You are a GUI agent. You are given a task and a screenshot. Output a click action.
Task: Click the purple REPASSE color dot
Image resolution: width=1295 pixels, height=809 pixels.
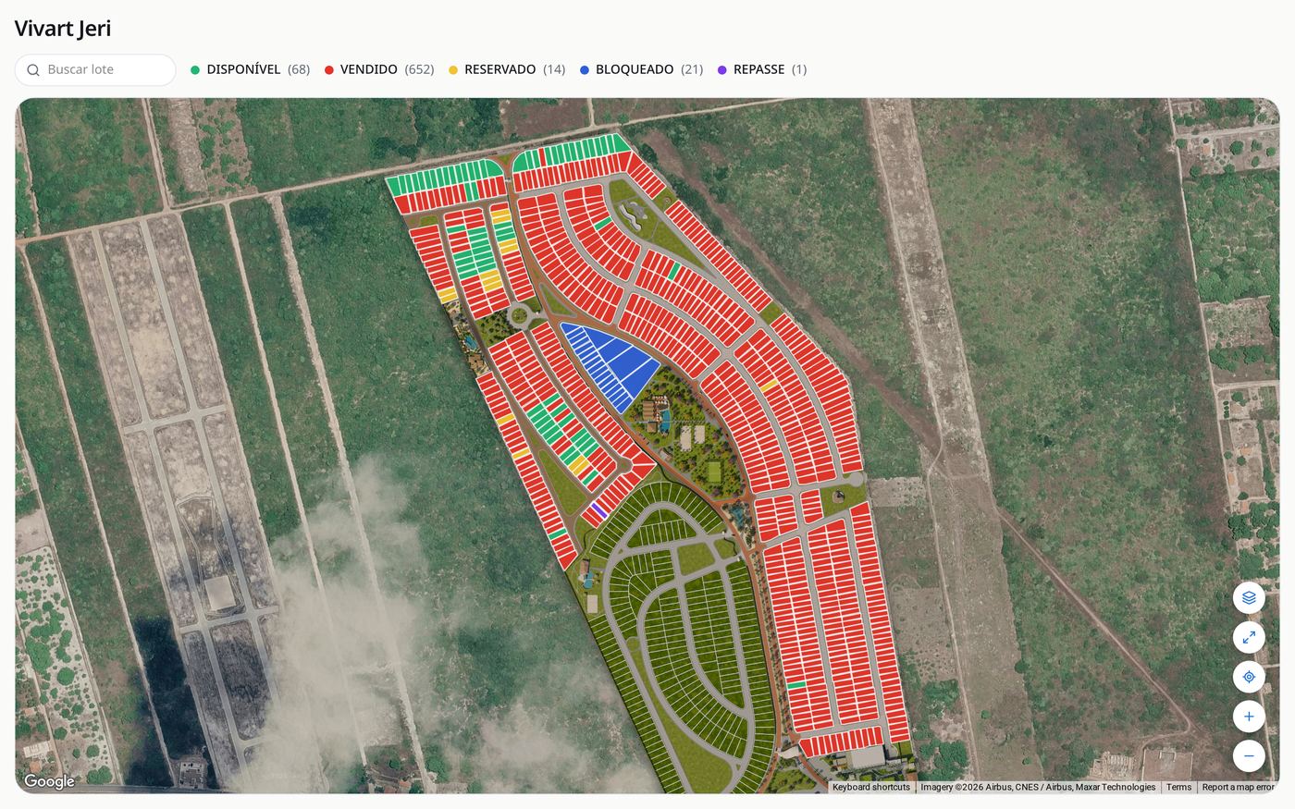pos(722,70)
